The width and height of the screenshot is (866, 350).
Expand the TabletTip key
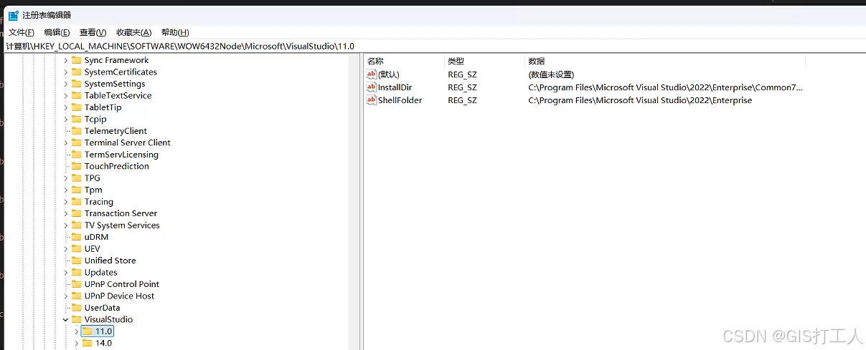click(66, 107)
